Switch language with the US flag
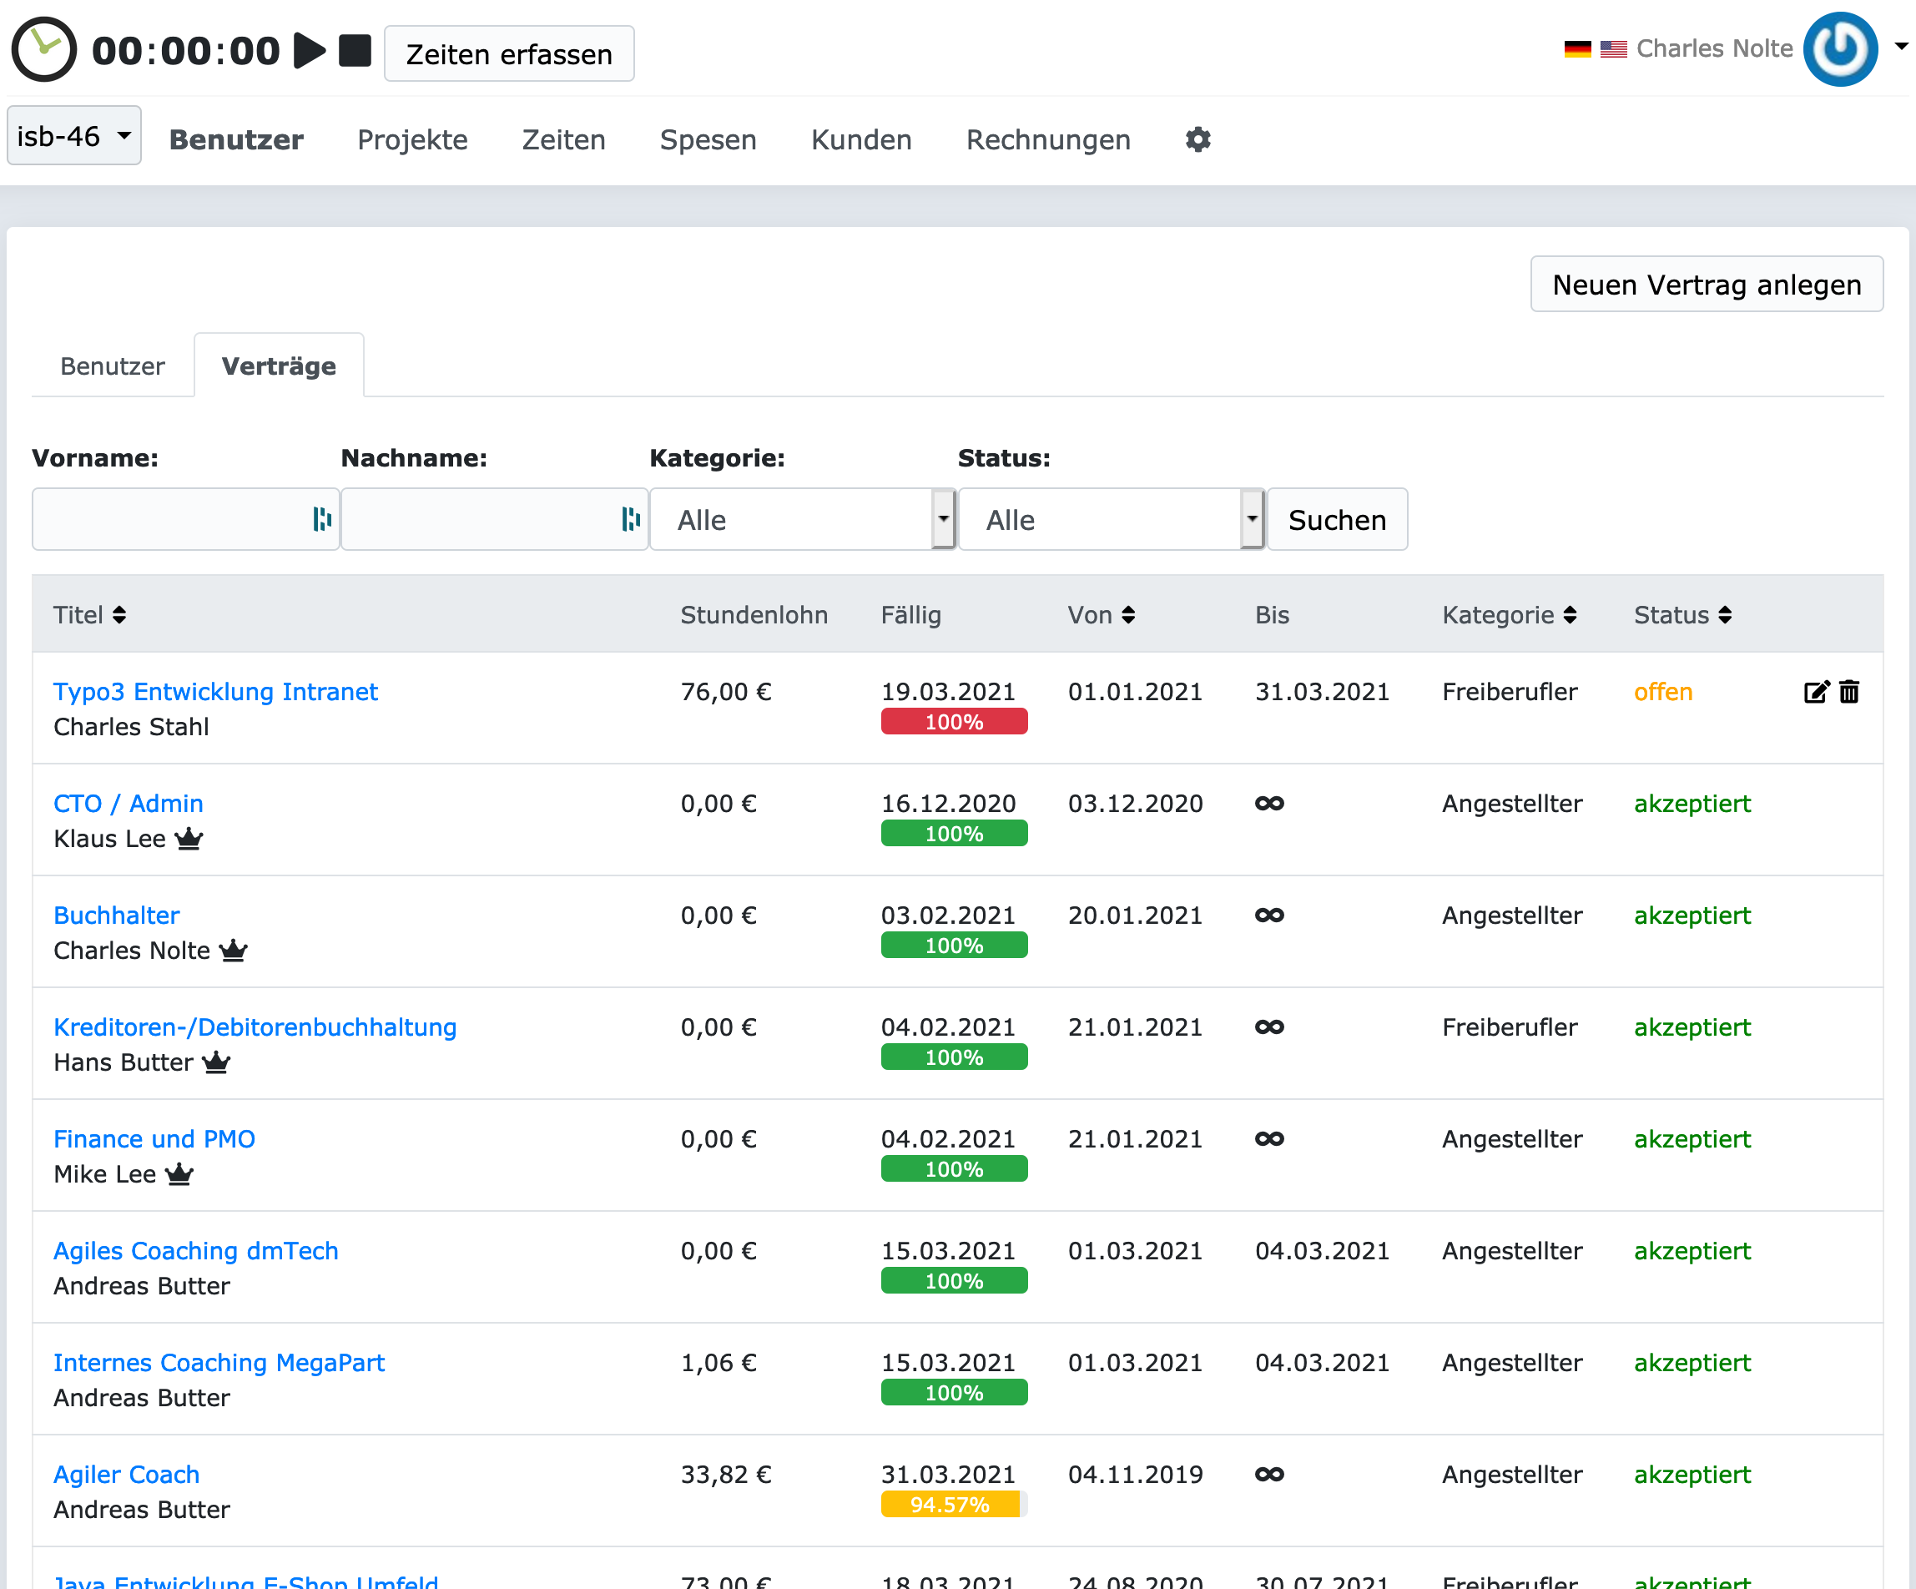This screenshot has height=1589, width=1916. tap(1613, 49)
